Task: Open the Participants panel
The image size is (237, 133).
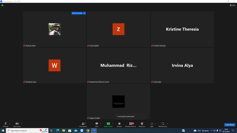Action: (83, 125)
